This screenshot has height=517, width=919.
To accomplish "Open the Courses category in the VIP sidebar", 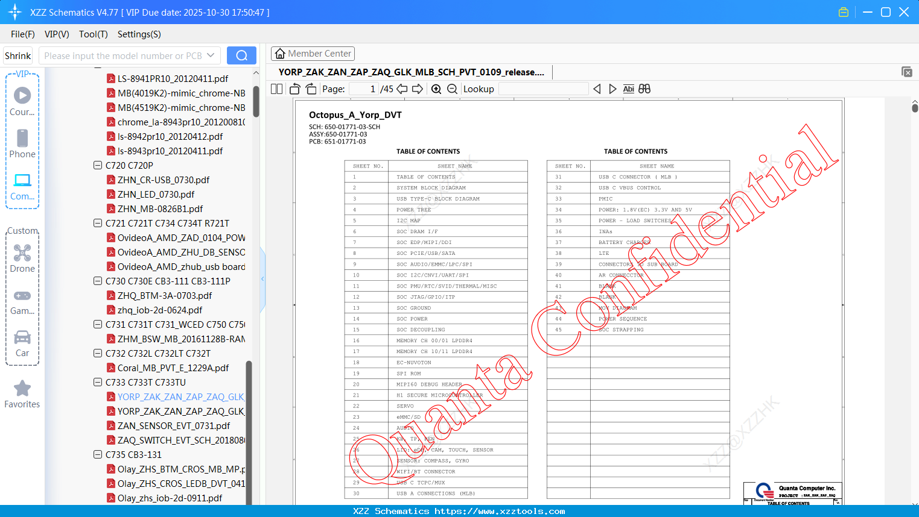I will [x=22, y=101].
